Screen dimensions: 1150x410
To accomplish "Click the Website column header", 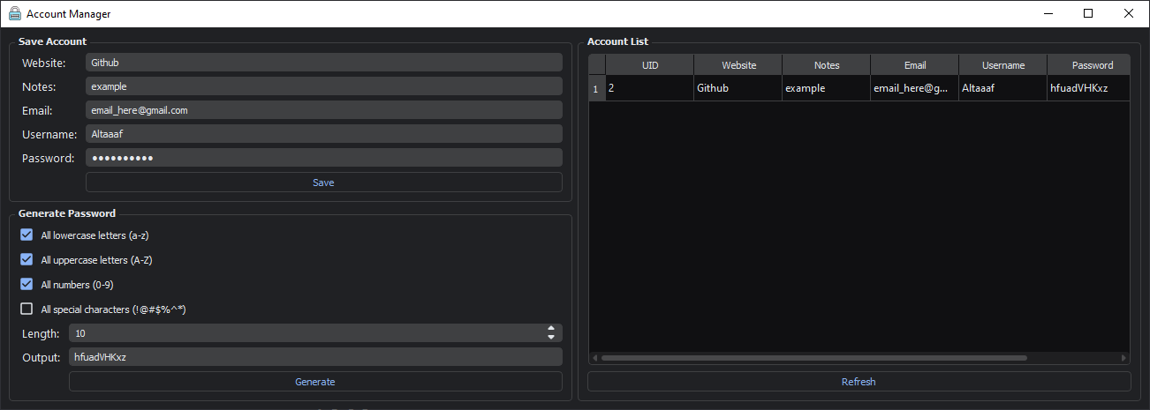I will [x=738, y=65].
